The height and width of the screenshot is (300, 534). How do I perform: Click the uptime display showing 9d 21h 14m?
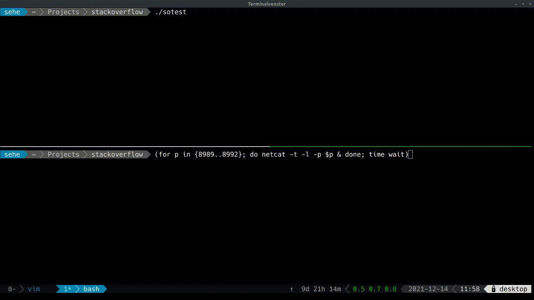point(321,289)
